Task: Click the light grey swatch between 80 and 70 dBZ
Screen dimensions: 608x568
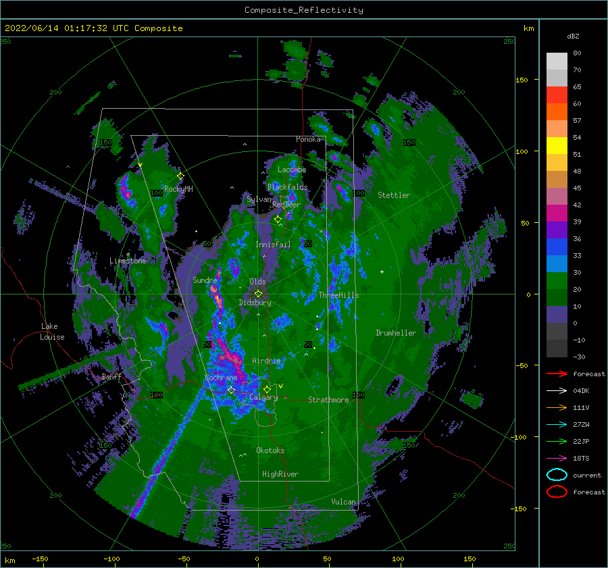Action: click(x=557, y=61)
